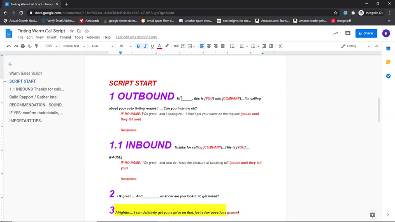Click the Undo icon
Screen dimensions: 395x222
(9, 46)
